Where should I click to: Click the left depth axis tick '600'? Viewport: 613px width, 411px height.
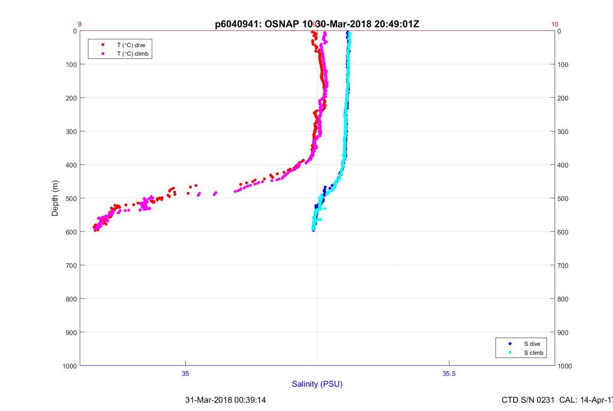coord(71,232)
